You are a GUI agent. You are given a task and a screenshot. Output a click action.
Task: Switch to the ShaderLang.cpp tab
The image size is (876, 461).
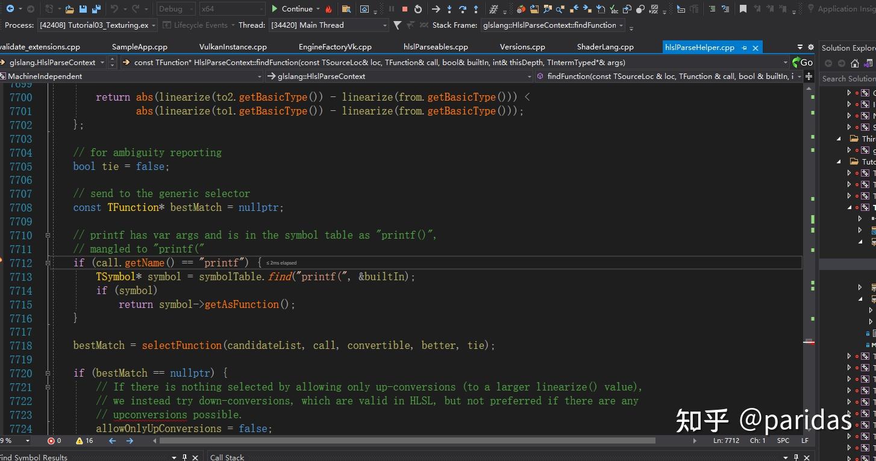605,47
